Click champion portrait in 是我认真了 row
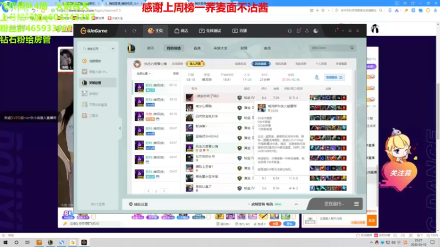The image size is (440, 247). [189, 188]
